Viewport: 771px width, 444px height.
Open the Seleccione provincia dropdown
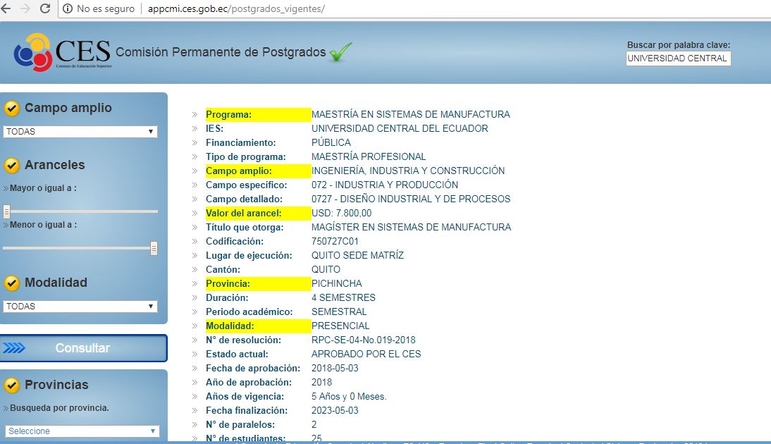tap(80, 431)
